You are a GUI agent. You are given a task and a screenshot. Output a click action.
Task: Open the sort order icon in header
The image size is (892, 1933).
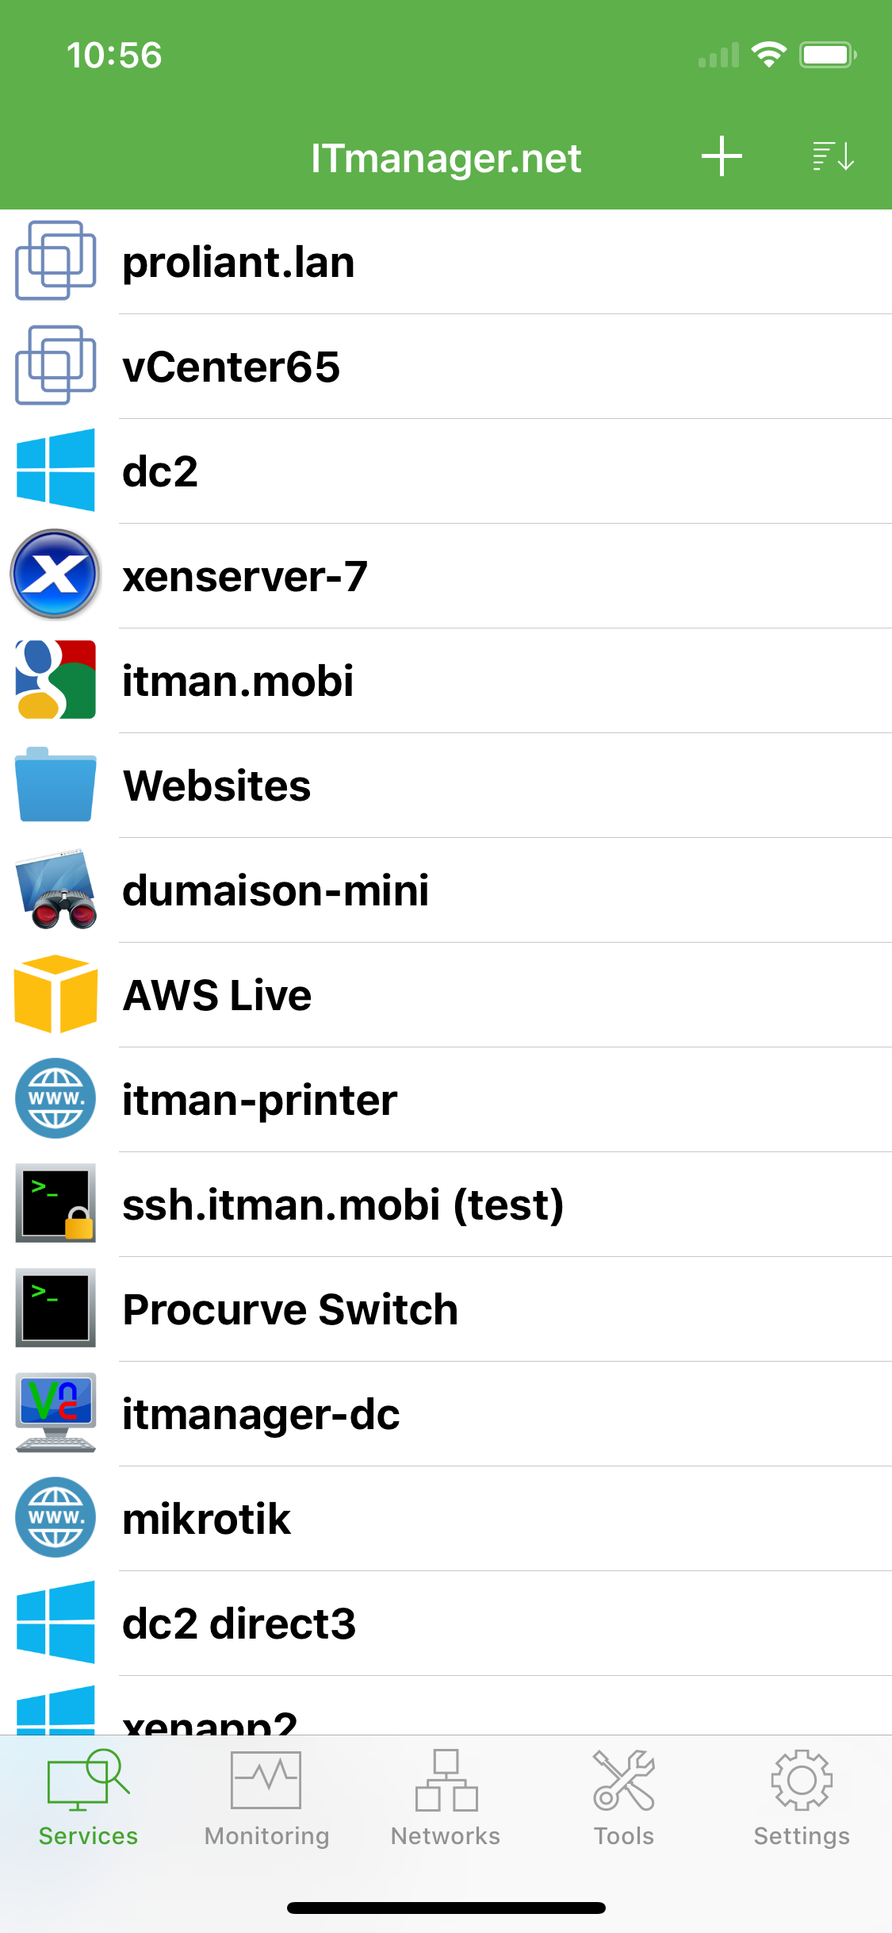pyautogui.click(x=833, y=156)
